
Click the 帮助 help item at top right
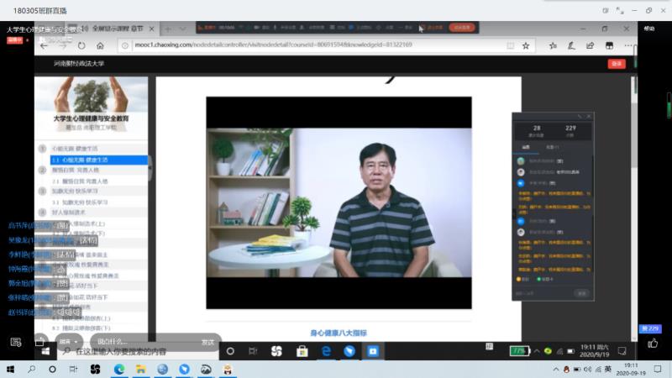648,28
